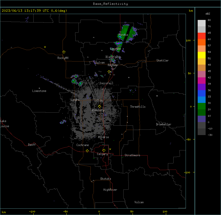Click the Base_Reflectivity title
This screenshot has width=221, height=215.
110,4
